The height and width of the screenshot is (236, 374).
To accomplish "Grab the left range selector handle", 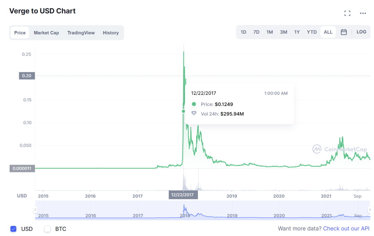I will pos(35,210).
